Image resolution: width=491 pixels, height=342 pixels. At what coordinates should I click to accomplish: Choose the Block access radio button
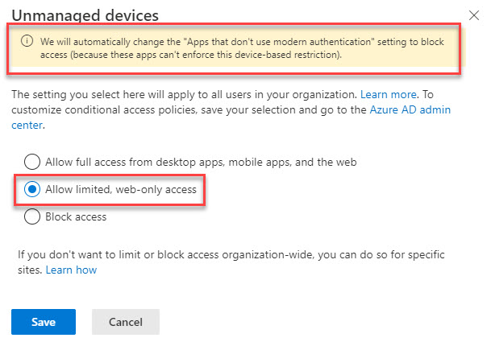[x=32, y=216]
